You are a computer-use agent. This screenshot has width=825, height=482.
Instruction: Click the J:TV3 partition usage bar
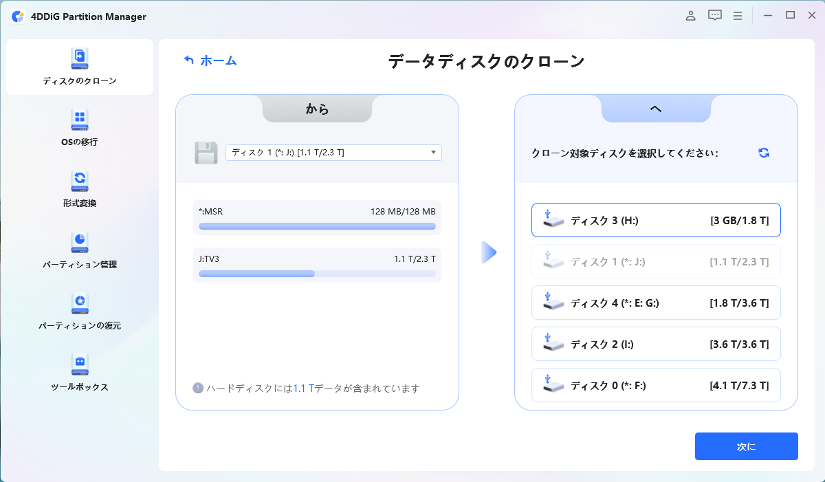[x=317, y=274]
